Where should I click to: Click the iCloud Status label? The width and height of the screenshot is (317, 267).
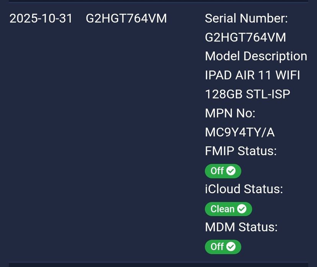(244, 189)
